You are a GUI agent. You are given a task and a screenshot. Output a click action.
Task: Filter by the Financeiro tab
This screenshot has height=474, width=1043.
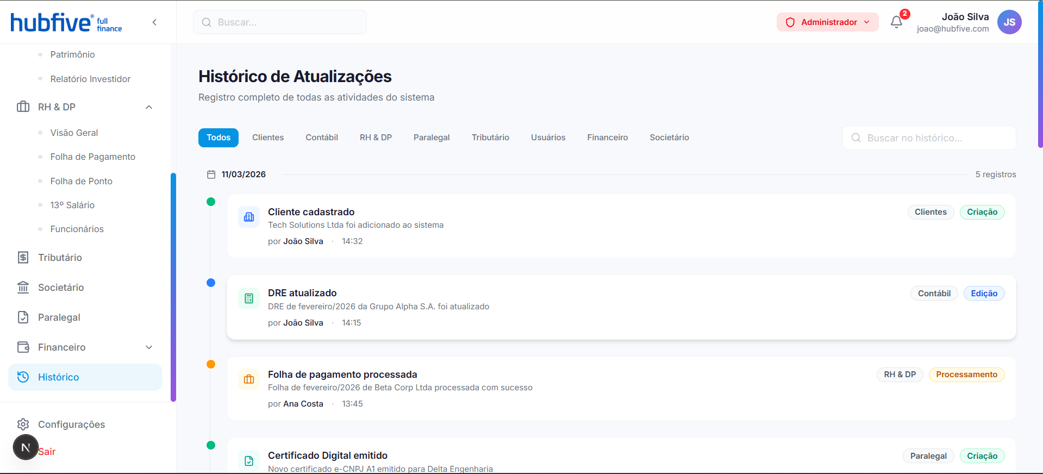(x=607, y=138)
